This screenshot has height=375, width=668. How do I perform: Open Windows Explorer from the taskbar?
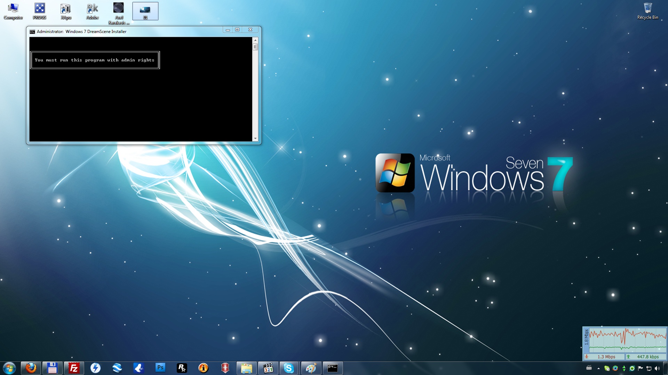coord(246,368)
